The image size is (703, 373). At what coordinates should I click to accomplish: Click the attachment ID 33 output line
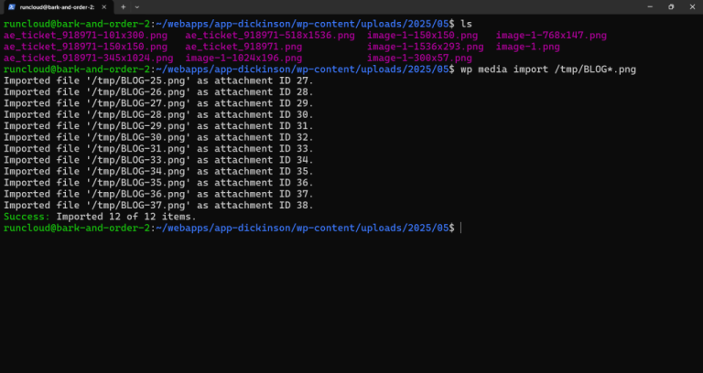pyautogui.click(x=157, y=148)
